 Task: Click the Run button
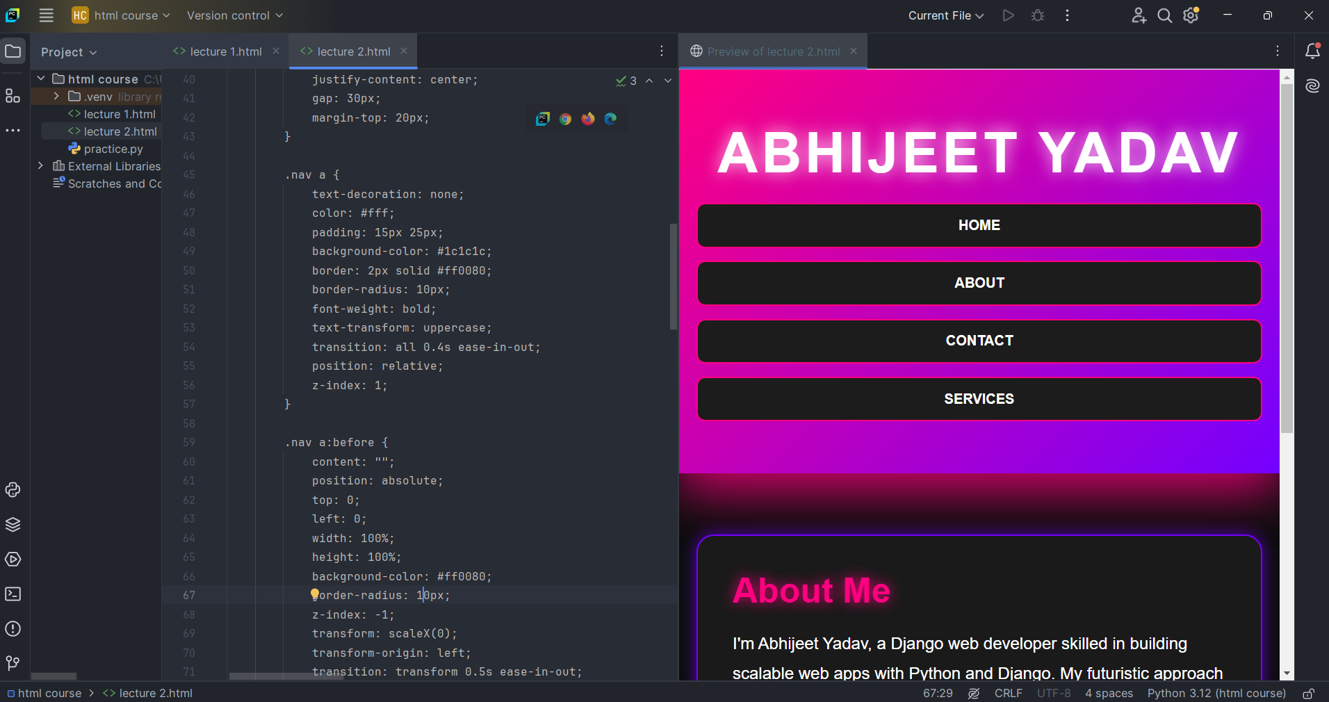[1008, 15]
